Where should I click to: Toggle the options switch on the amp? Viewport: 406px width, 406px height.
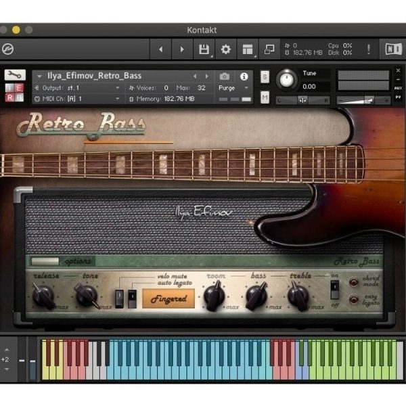pos(45,261)
